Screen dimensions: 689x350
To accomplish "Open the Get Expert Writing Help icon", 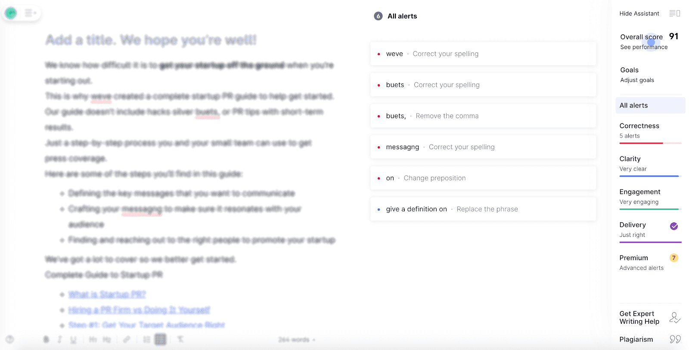I will [x=675, y=318].
